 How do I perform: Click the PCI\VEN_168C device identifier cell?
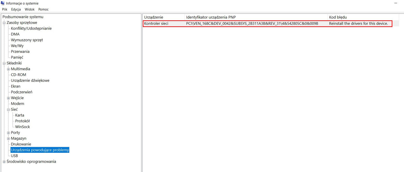click(x=252, y=24)
